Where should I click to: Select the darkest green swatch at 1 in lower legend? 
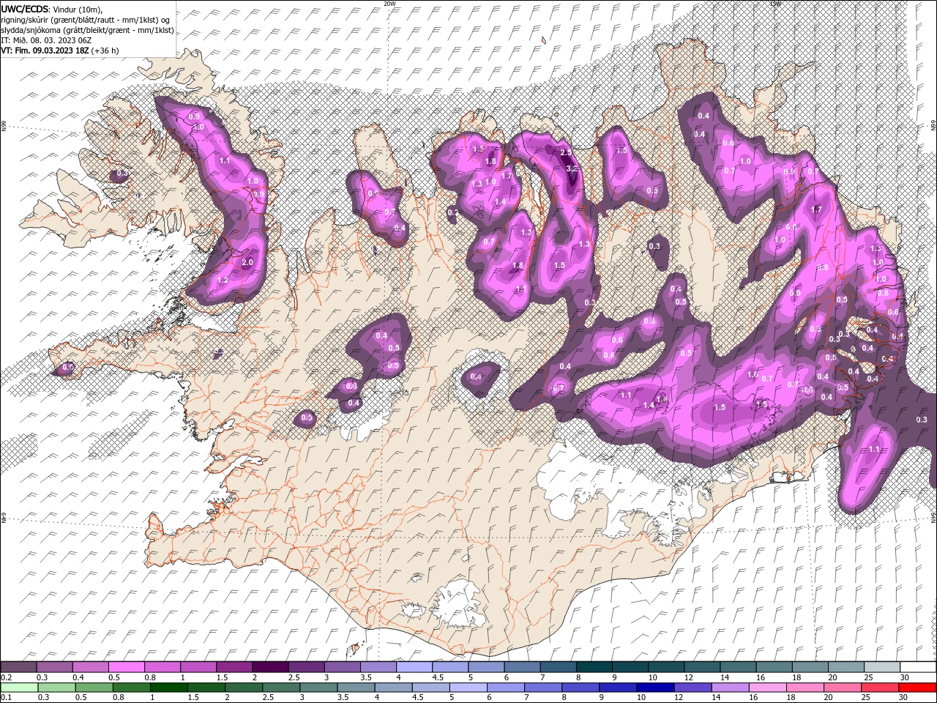click(x=169, y=688)
